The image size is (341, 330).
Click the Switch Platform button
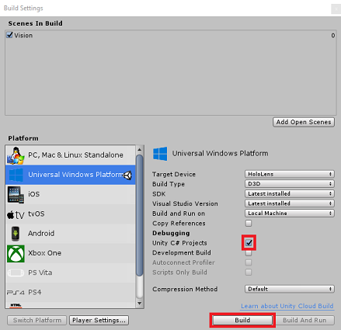pyautogui.click(x=37, y=321)
